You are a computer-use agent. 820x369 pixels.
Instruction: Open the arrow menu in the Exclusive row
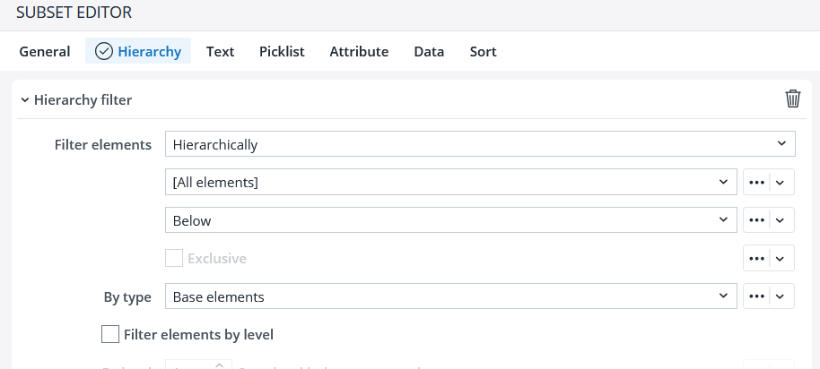tap(781, 258)
